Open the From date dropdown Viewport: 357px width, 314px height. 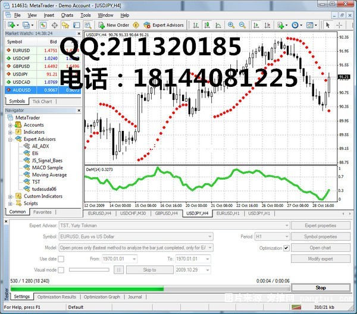[134, 259]
